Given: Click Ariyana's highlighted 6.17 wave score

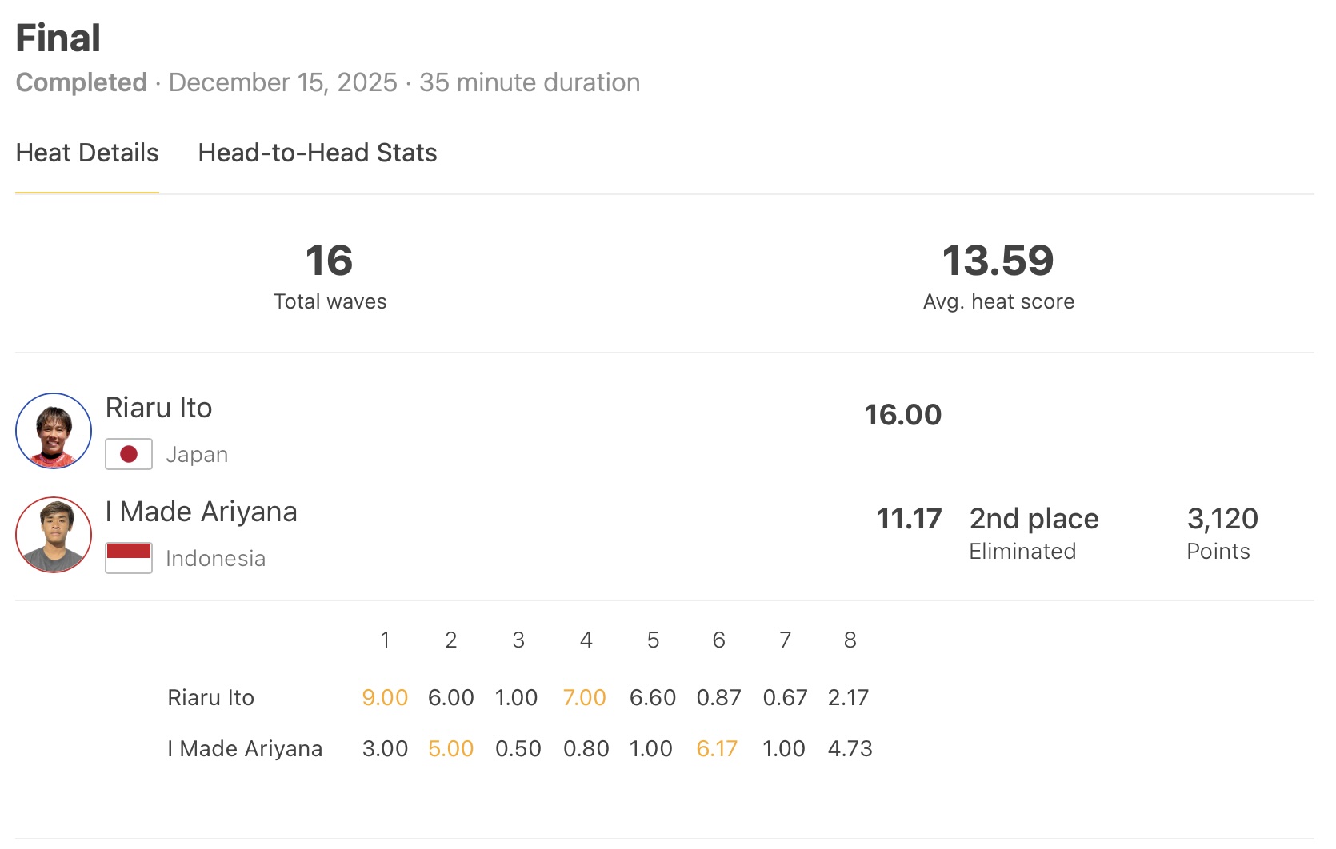Looking at the screenshot, I should coord(717,749).
